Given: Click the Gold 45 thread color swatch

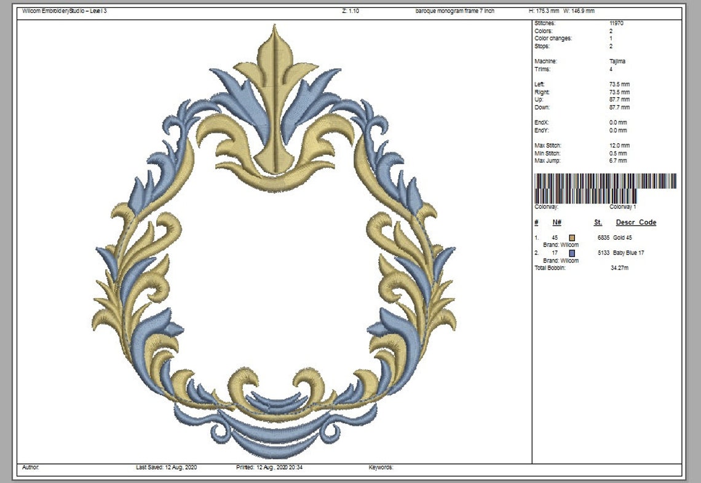Looking at the screenshot, I should [x=573, y=237].
